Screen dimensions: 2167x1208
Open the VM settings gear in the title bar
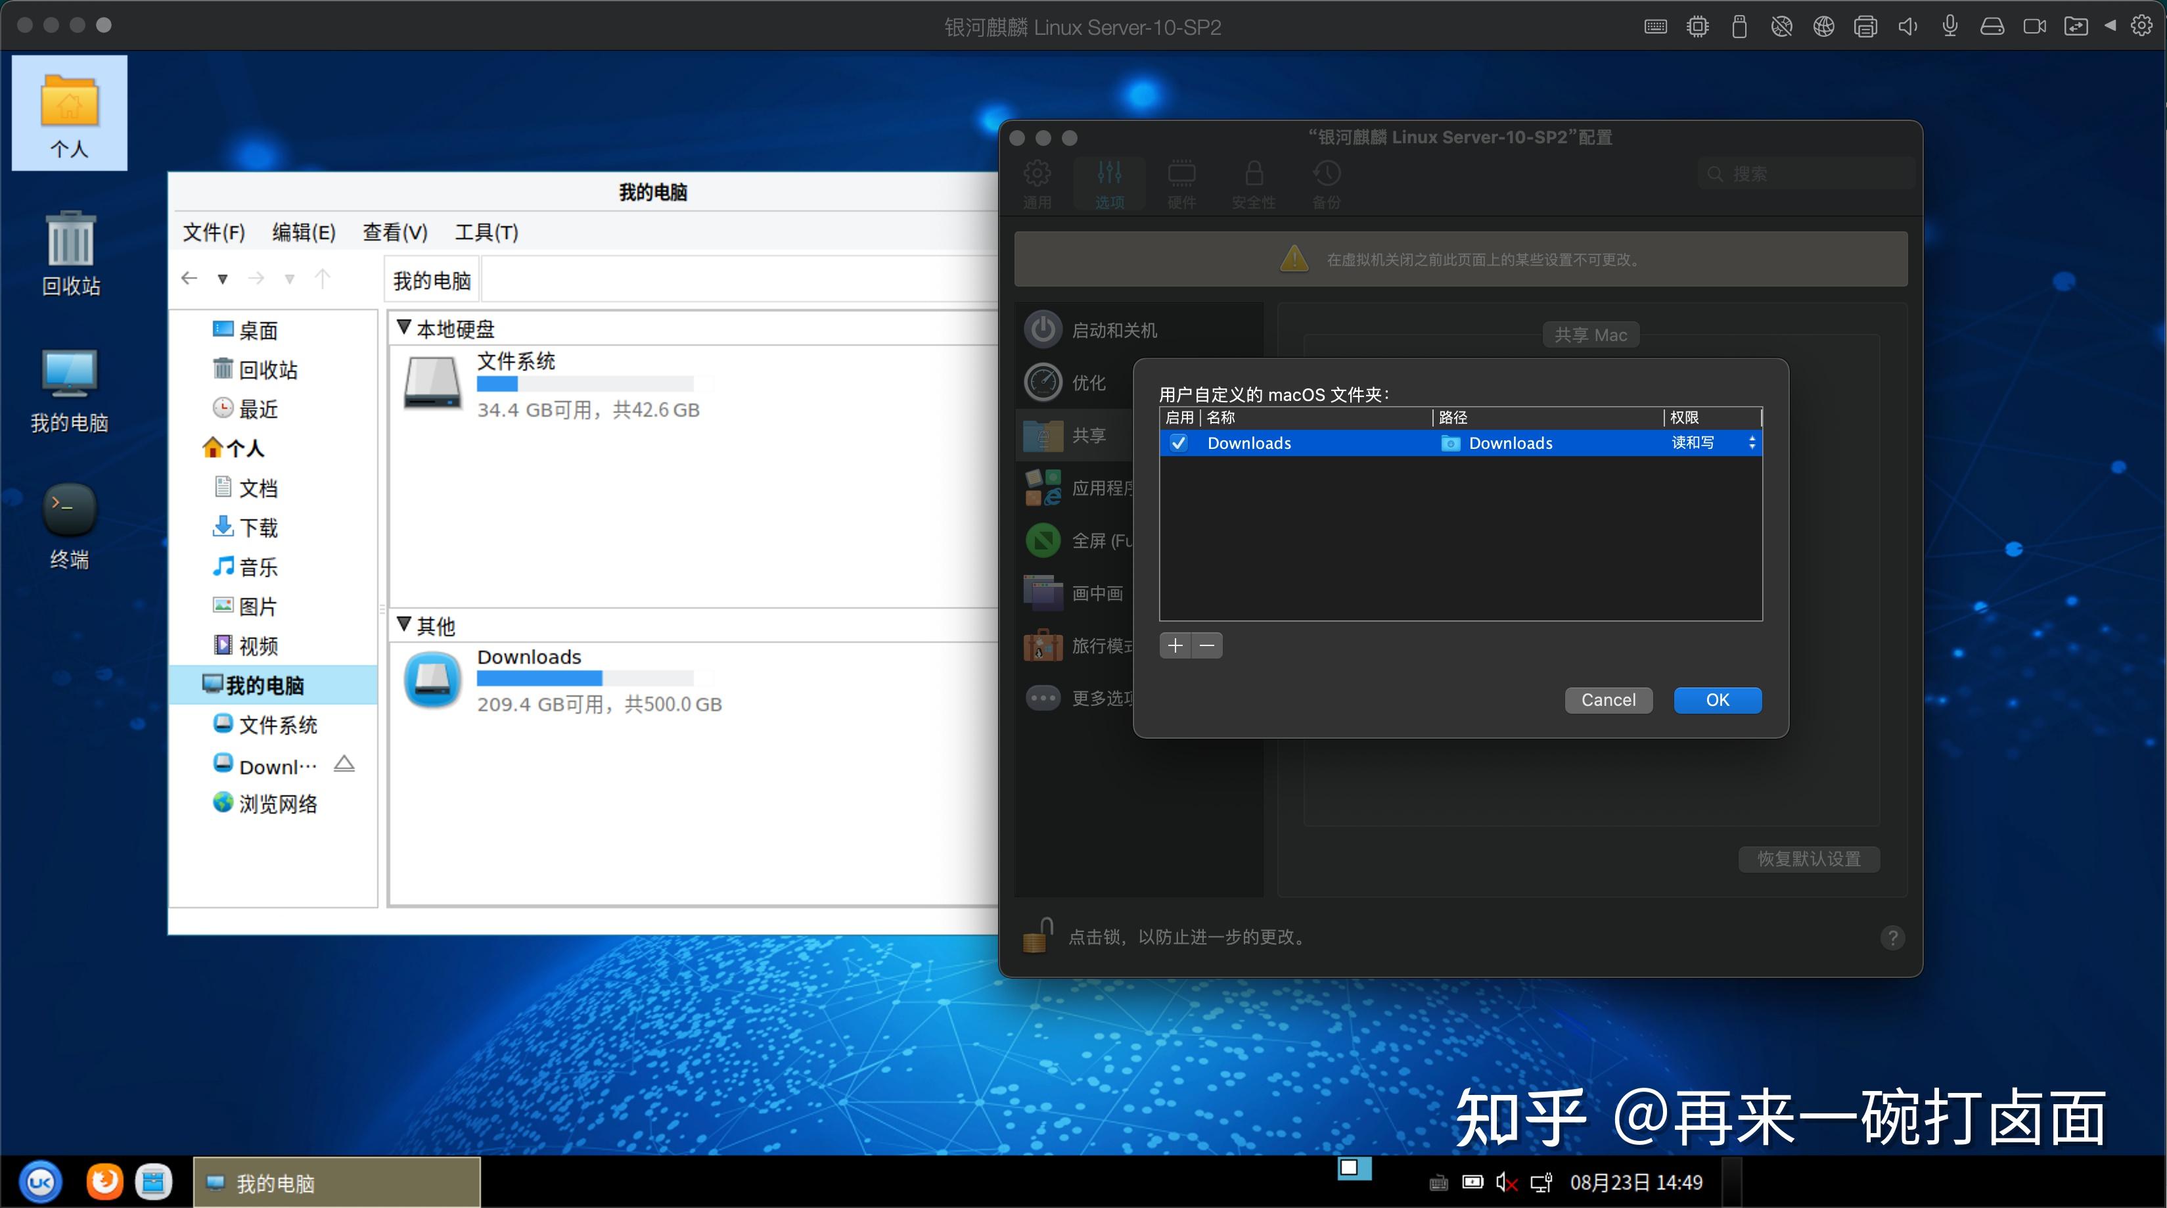point(2142,26)
